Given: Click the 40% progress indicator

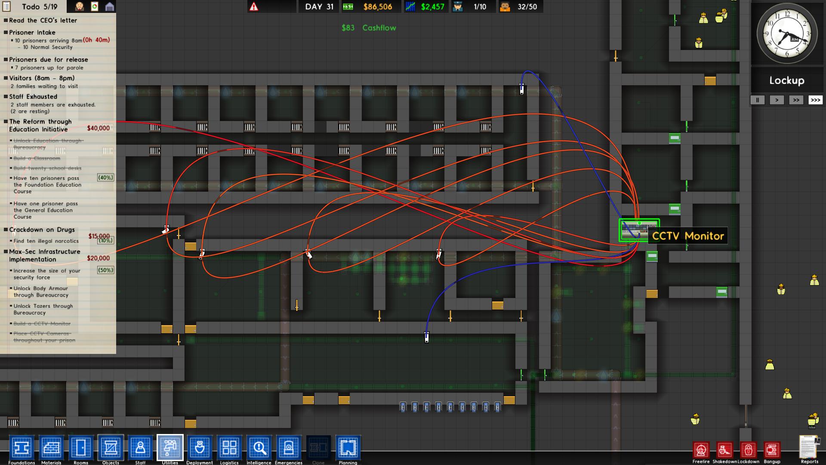Looking at the screenshot, I should pyautogui.click(x=105, y=177).
